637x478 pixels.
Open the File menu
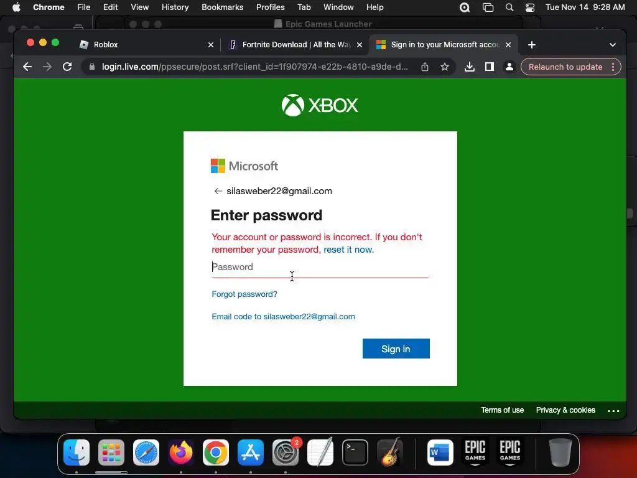(x=84, y=7)
